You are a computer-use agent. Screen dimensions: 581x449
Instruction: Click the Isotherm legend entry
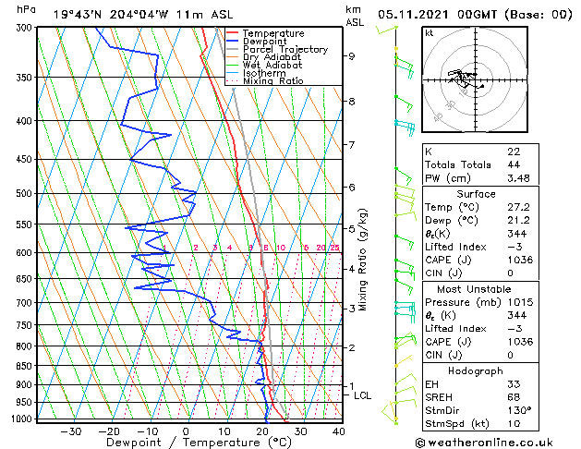tap(264, 73)
